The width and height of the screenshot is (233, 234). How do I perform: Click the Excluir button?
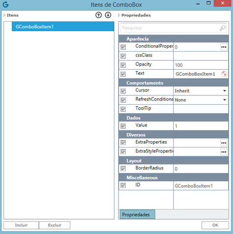pyautogui.click(x=55, y=225)
